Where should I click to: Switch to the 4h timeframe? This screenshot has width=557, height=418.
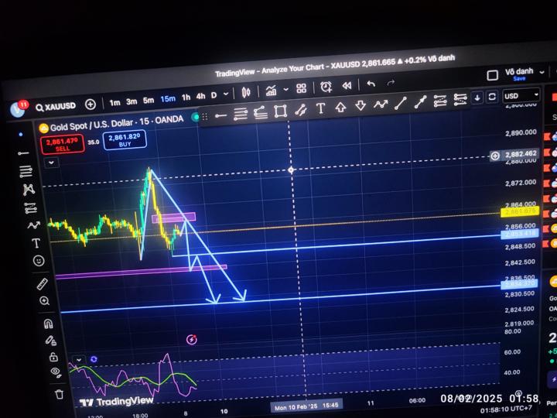coord(200,96)
